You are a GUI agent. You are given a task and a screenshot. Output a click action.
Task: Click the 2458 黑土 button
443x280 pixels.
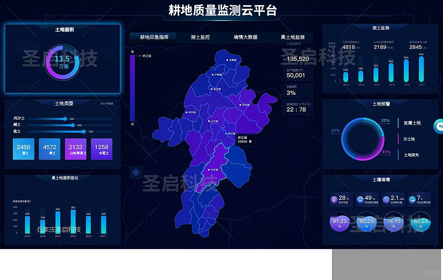[23, 149]
